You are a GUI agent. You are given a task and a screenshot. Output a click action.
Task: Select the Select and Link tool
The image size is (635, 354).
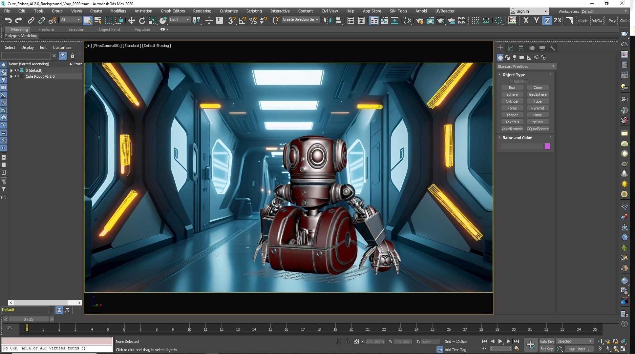point(31,21)
